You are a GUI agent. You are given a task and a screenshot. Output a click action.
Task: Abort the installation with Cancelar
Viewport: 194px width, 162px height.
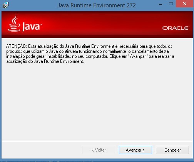point(172,150)
